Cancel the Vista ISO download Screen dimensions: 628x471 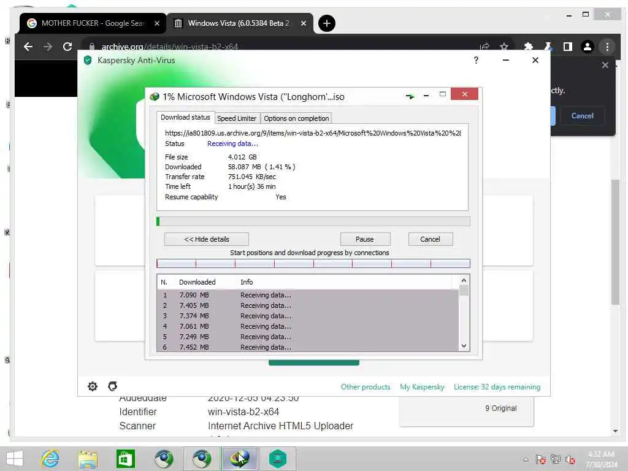coord(430,239)
